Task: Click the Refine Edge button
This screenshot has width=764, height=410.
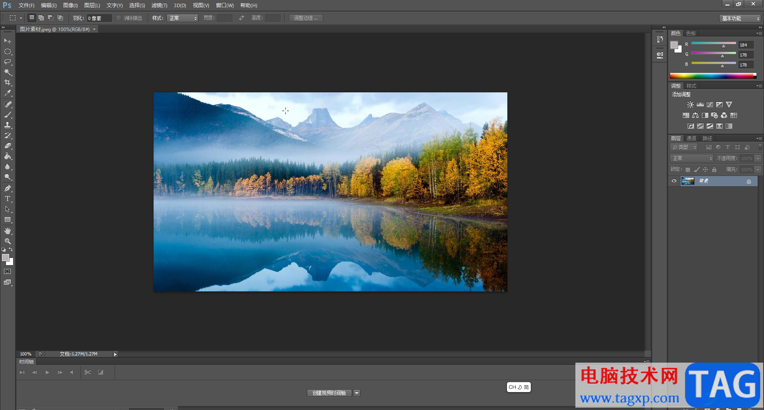Action: tap(306, 18)
